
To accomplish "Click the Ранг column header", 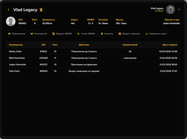I will click(55, 45).
